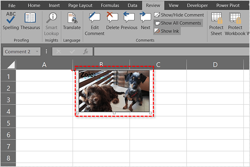Open the File menu
Viewport: 250px width, 167px height.
click(x=12, y=5)
